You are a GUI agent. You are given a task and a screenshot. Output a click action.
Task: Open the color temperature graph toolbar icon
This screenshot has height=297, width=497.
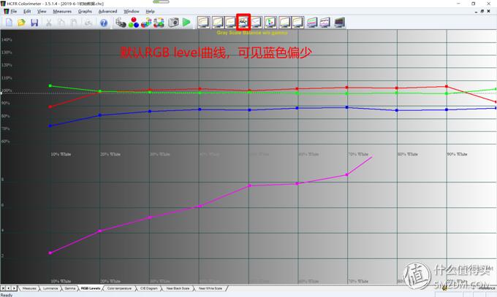click(256, 22)
